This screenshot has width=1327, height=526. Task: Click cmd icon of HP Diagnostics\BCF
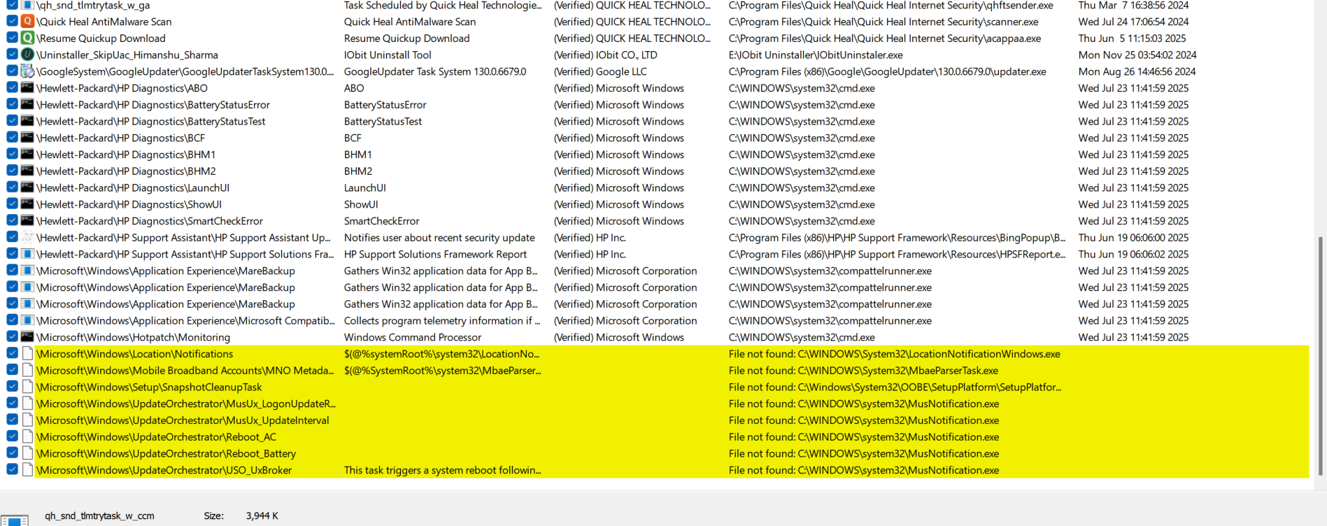[x=27, y=138]
